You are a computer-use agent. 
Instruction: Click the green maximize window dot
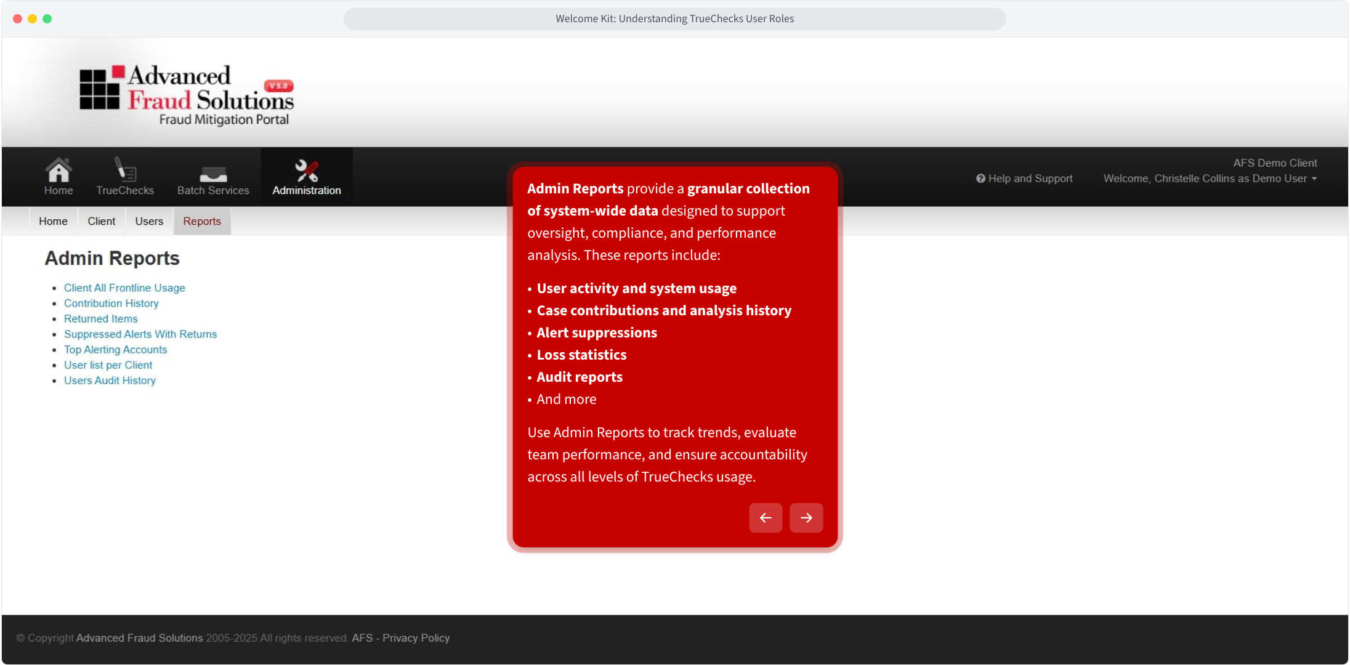coord(47,19)
